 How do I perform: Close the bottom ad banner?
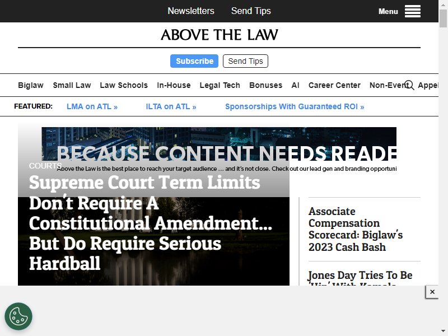(432, 292)
